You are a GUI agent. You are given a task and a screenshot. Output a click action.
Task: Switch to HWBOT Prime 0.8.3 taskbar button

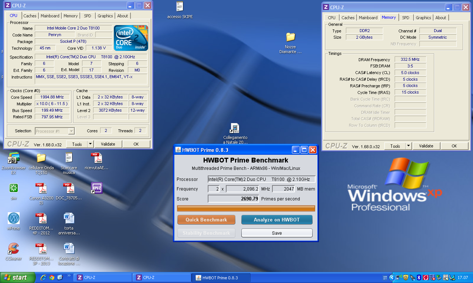click(x=221, y=278)
